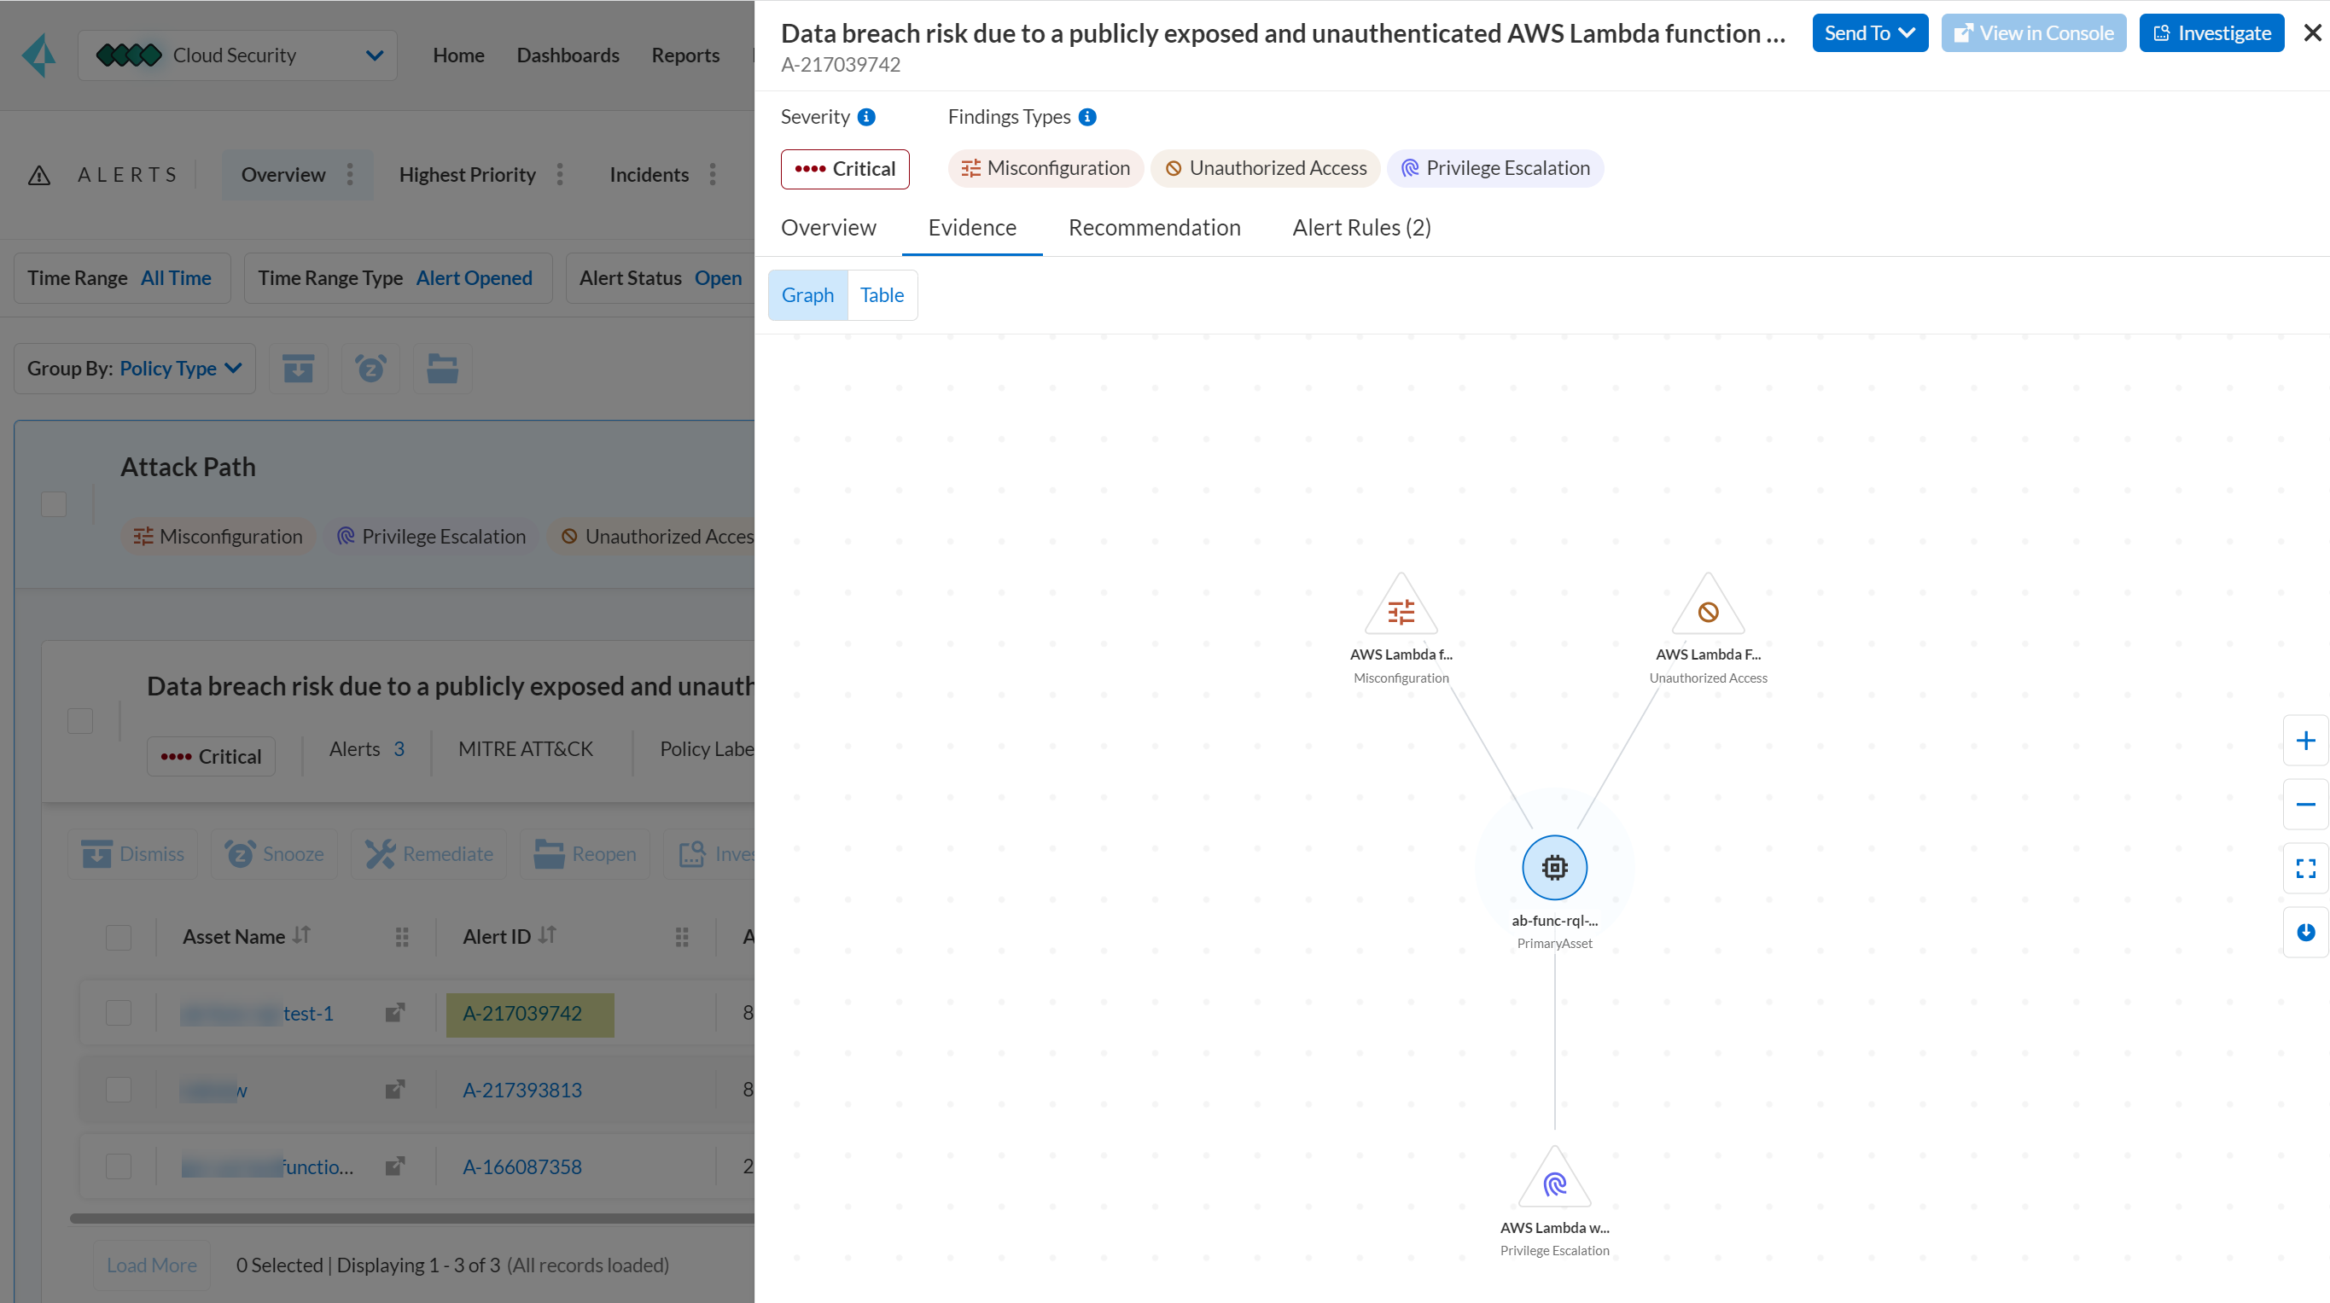Click the dismiss archive icon beside Group By

[298, 369]
